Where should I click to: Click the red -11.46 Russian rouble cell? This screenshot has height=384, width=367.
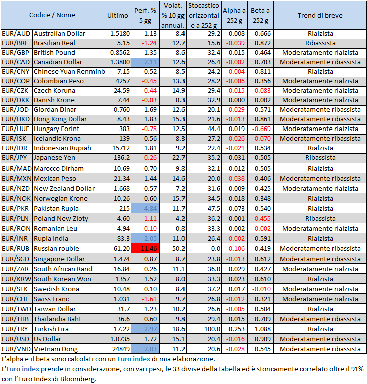click(145, 249)
